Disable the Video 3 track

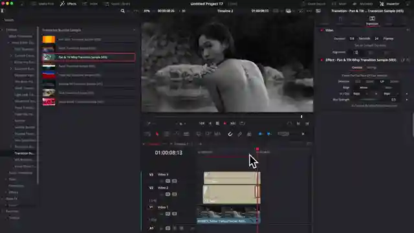click(175, 181)
